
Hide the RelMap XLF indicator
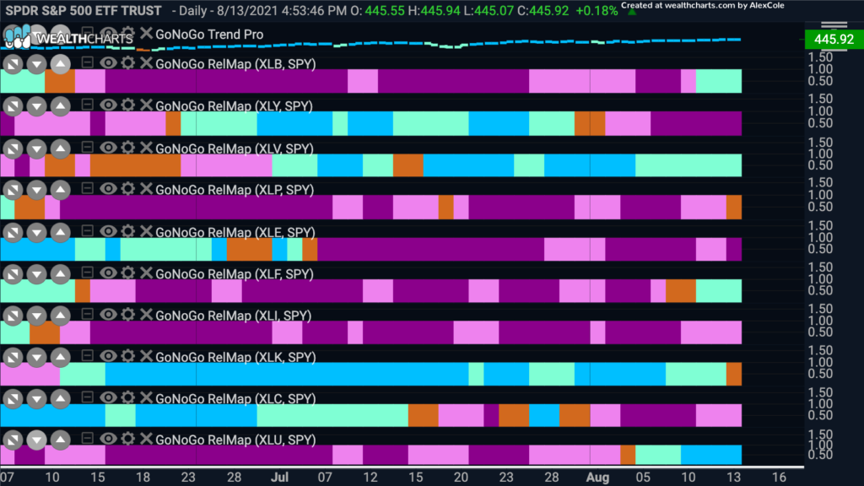(x=108, y=273)
